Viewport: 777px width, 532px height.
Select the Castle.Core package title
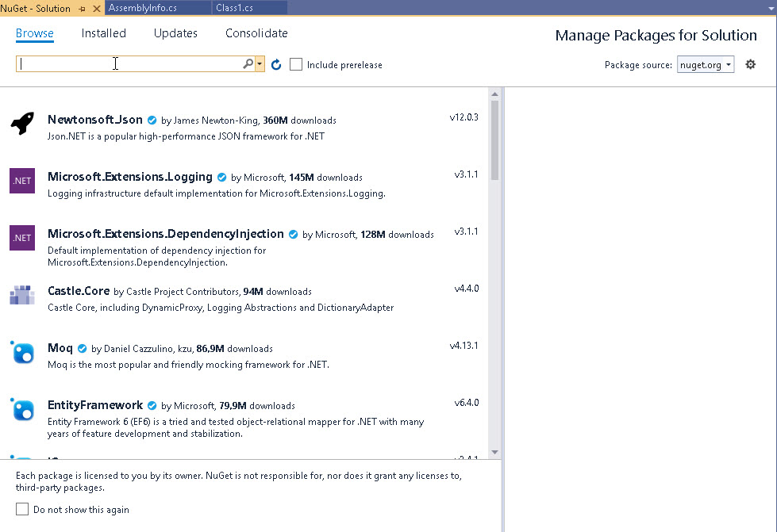point(79,291)
